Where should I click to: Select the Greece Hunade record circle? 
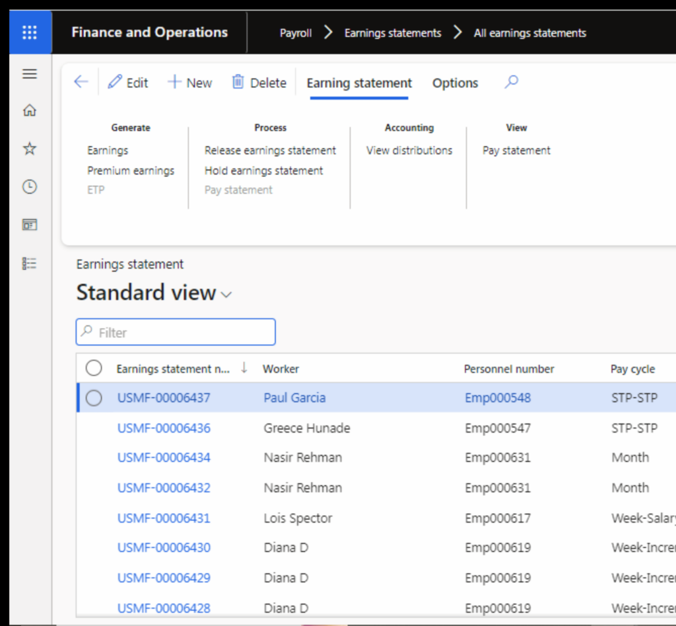click(93, 428)
